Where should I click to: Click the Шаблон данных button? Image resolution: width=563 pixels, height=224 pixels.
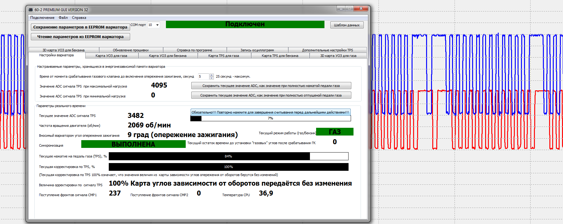pos(347,25)
